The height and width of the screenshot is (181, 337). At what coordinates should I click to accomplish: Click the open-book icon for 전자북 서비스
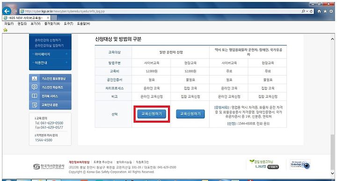click(x=35, y=96)
